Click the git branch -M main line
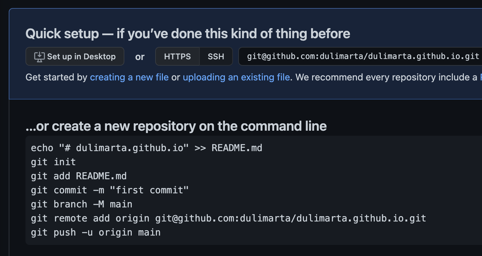482x256 pixels. (81, 204)
